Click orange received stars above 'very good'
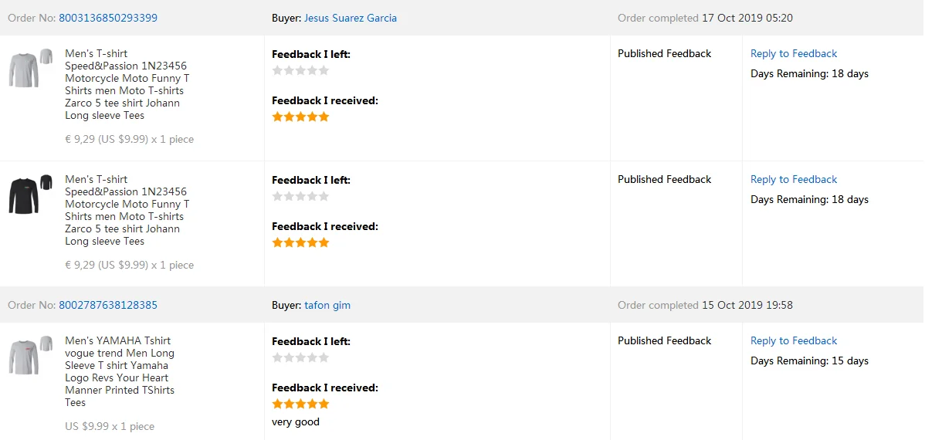The height and width of the screenshot is (440, 925). tap(300, 404)
